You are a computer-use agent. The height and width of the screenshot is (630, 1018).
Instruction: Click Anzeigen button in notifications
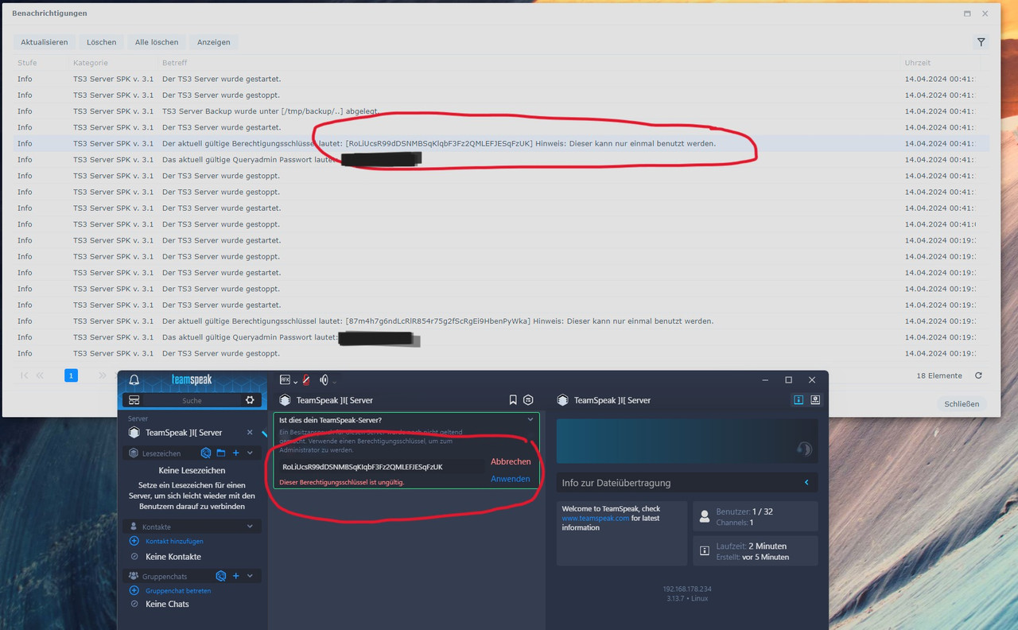click(x=214, y=42)
